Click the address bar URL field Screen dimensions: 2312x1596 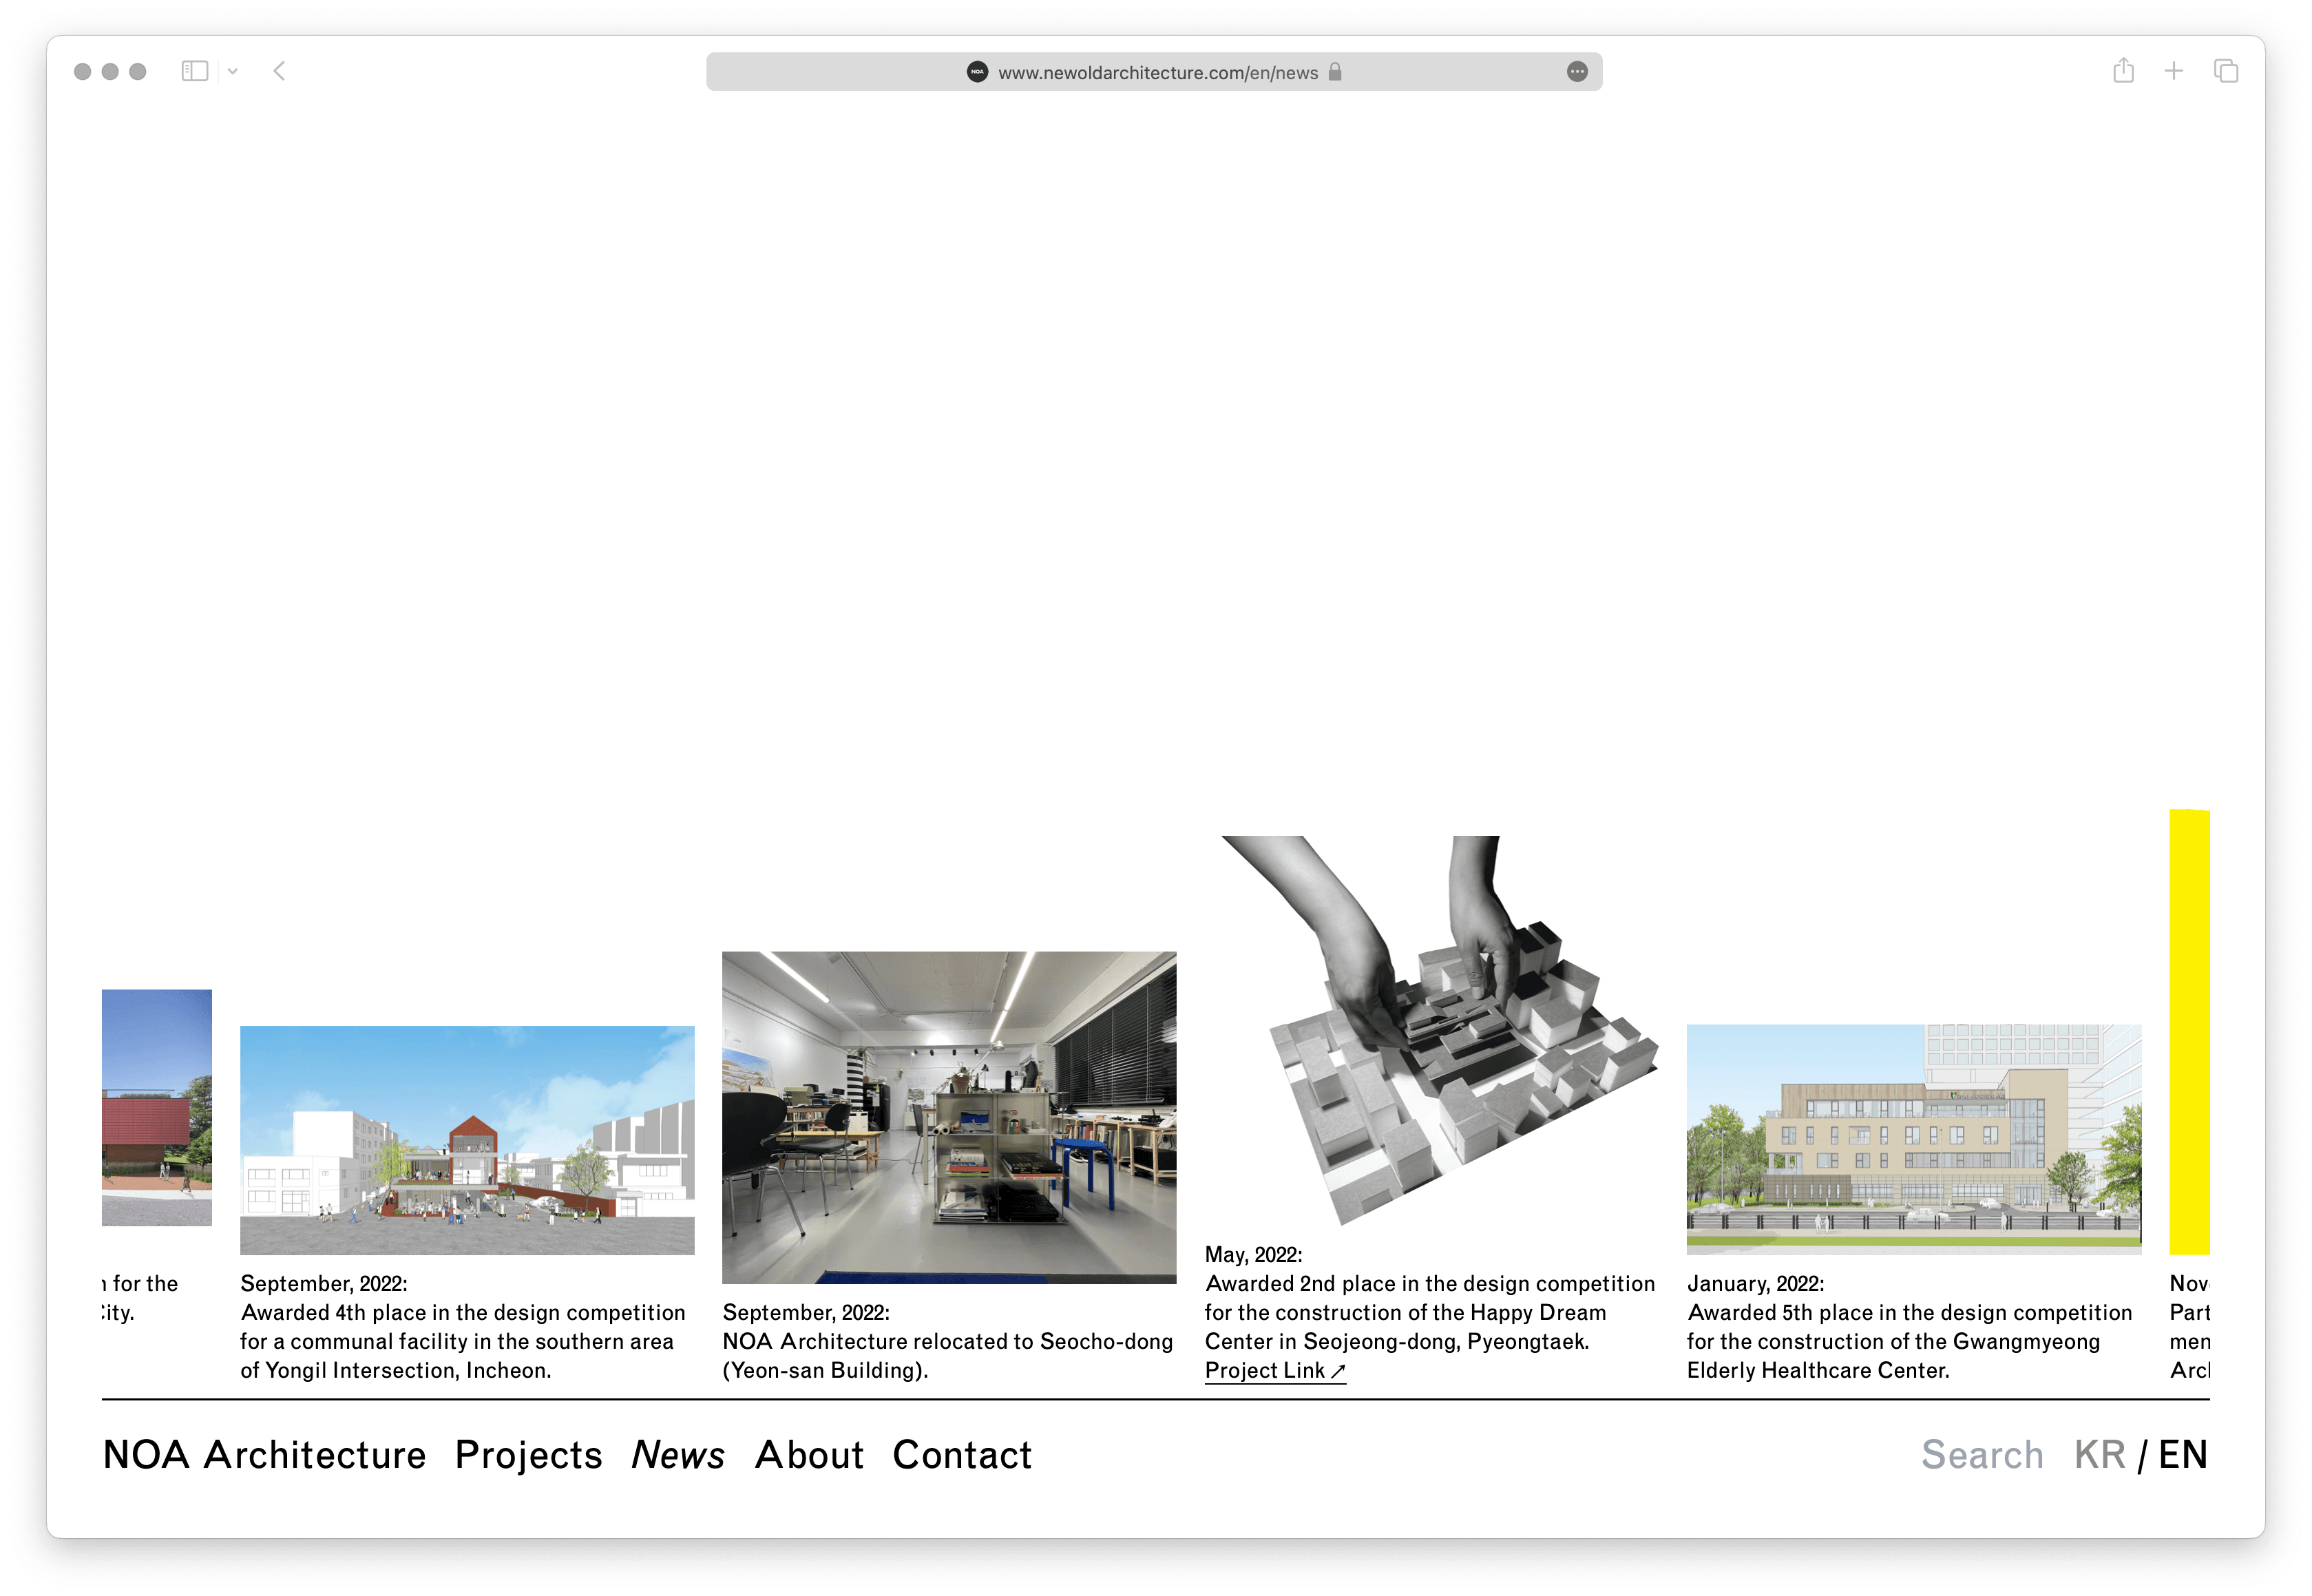[x=1157, y=73]
